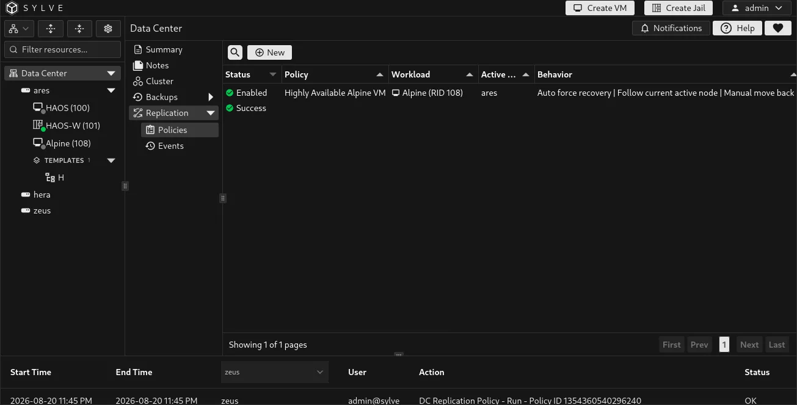Image resolution: width=797 pixels, height=405 pixels.
Task: Click the zeus server icon
Action: pyautogui.click(x=26, y=210)
